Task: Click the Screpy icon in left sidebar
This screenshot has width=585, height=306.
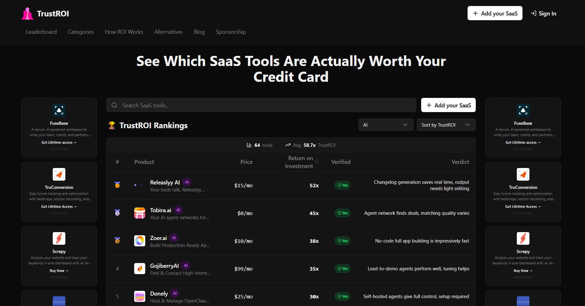Action: click(59, 238)
